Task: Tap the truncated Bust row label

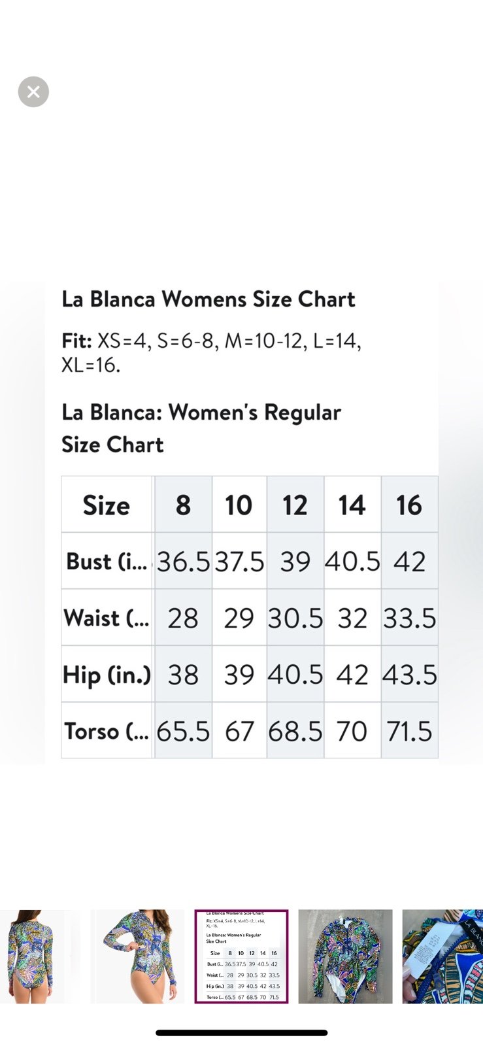Action: coord(107,562)
